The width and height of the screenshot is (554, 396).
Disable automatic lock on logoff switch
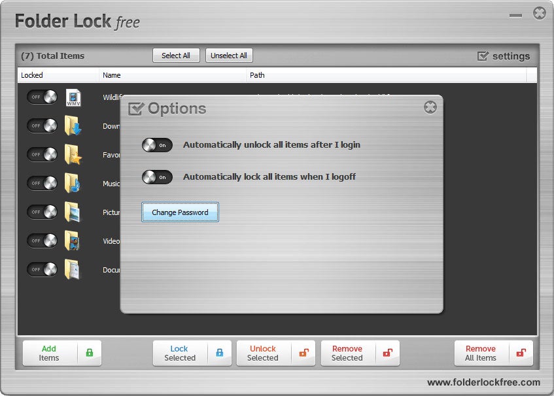tap(157, 177)
